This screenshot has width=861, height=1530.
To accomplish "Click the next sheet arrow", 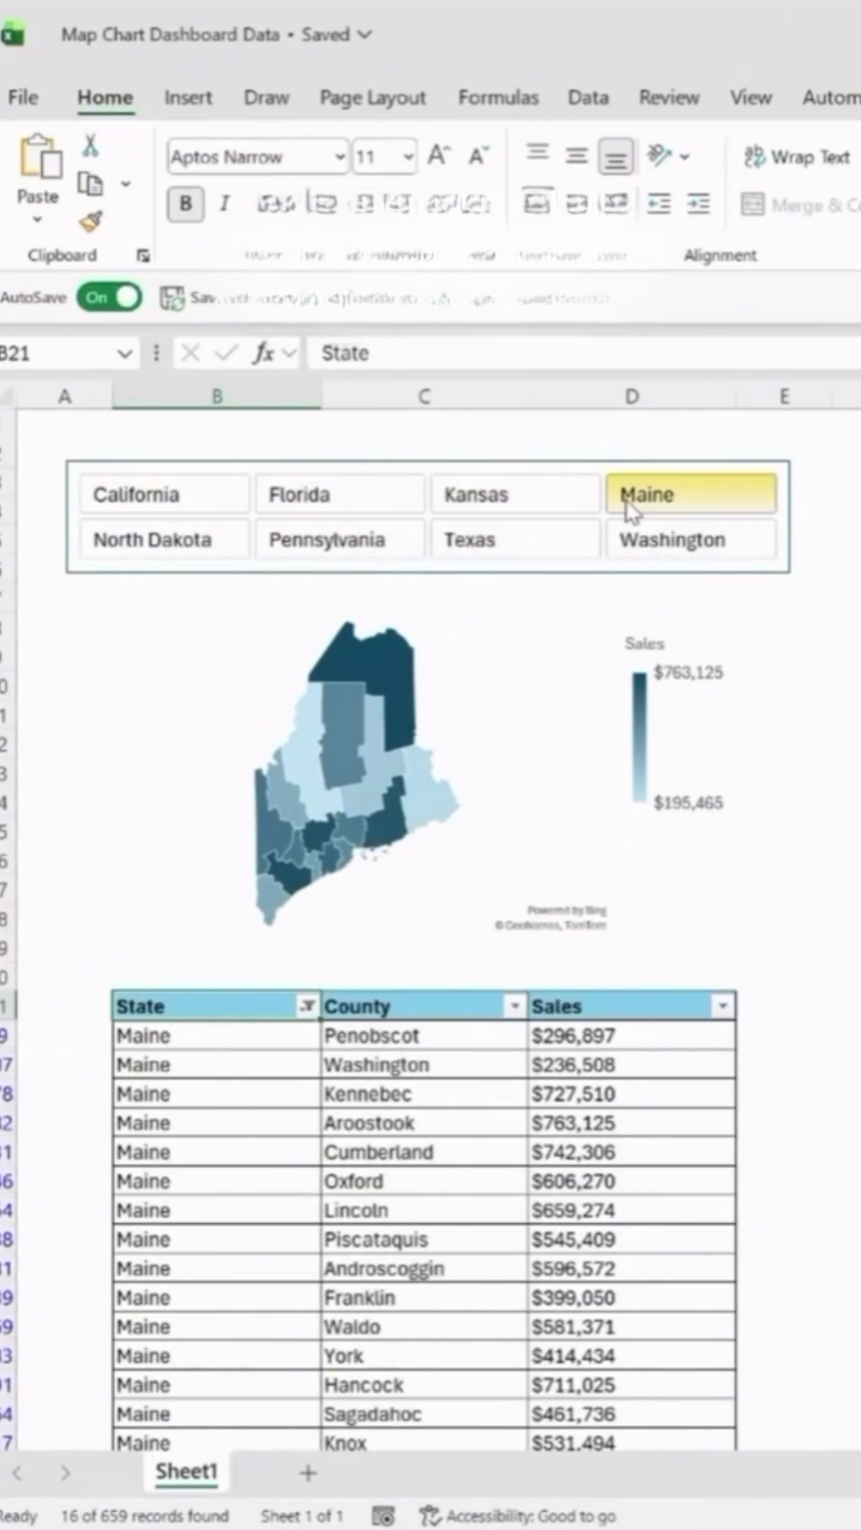I will (66, 1473).
